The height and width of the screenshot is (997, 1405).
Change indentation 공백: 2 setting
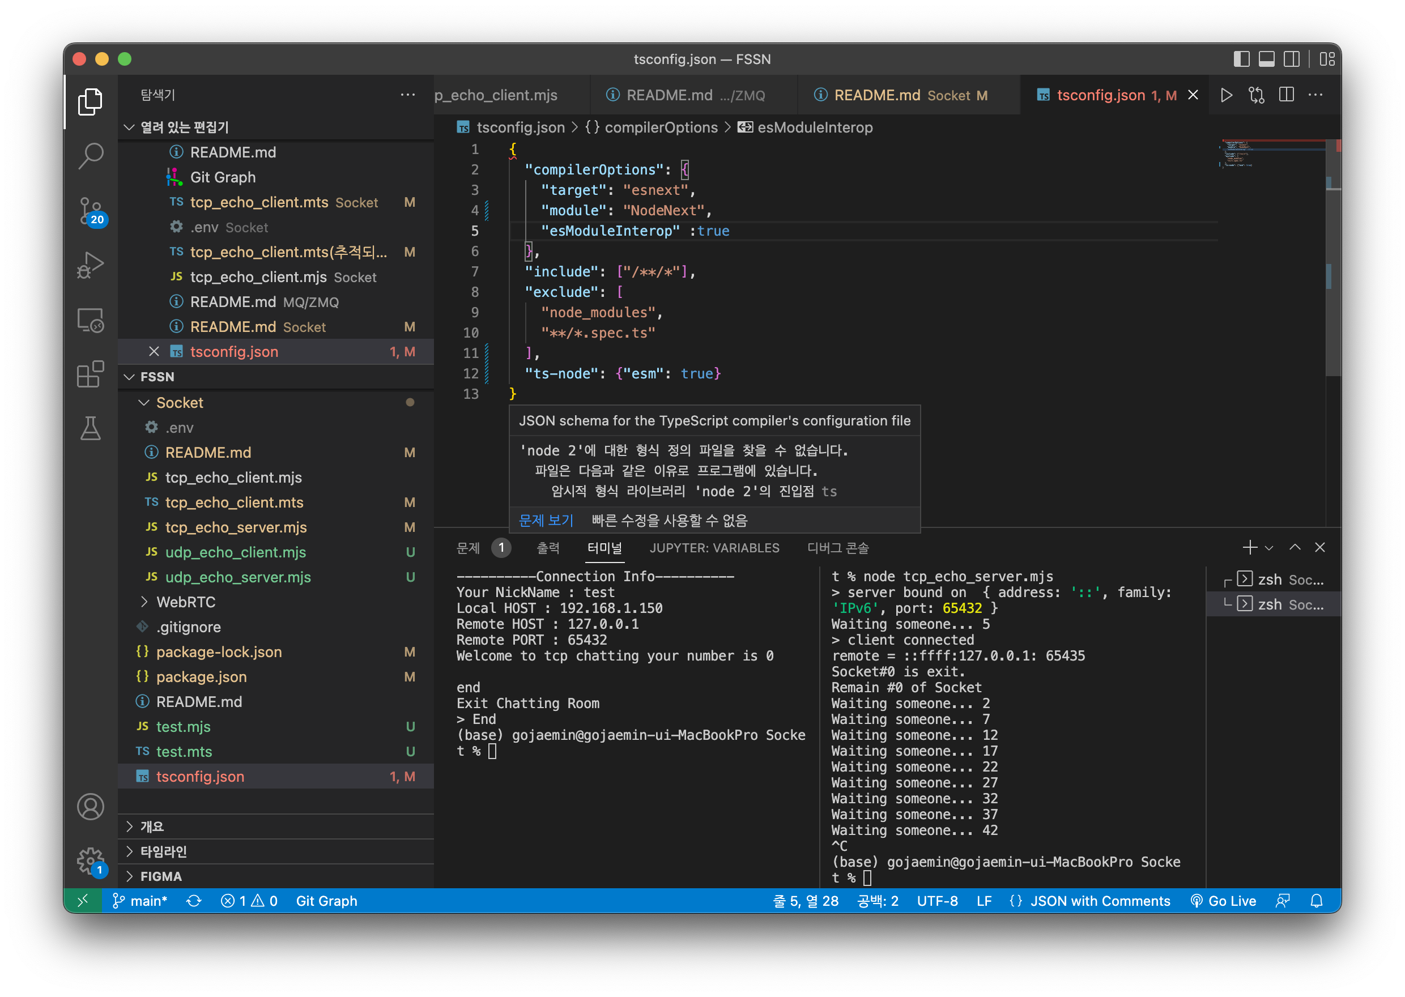tap(878, 901)
